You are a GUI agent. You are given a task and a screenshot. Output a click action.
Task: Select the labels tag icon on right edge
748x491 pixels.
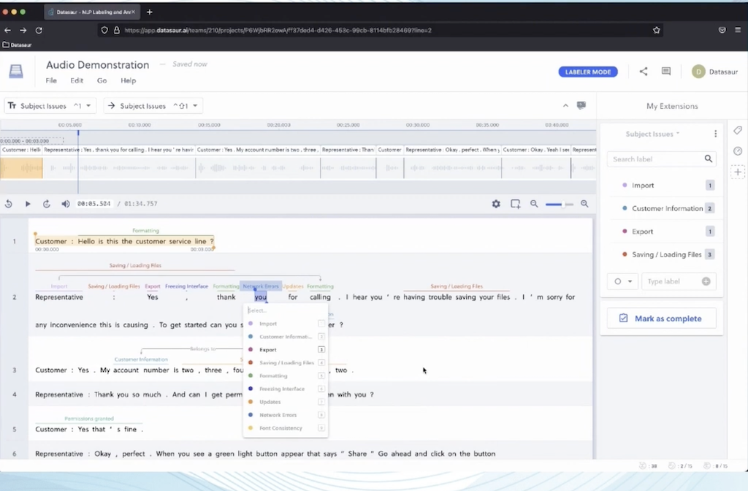pos(738,130)
